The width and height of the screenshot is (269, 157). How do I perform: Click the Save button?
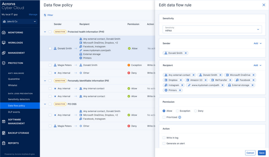(x=261, y=153)
